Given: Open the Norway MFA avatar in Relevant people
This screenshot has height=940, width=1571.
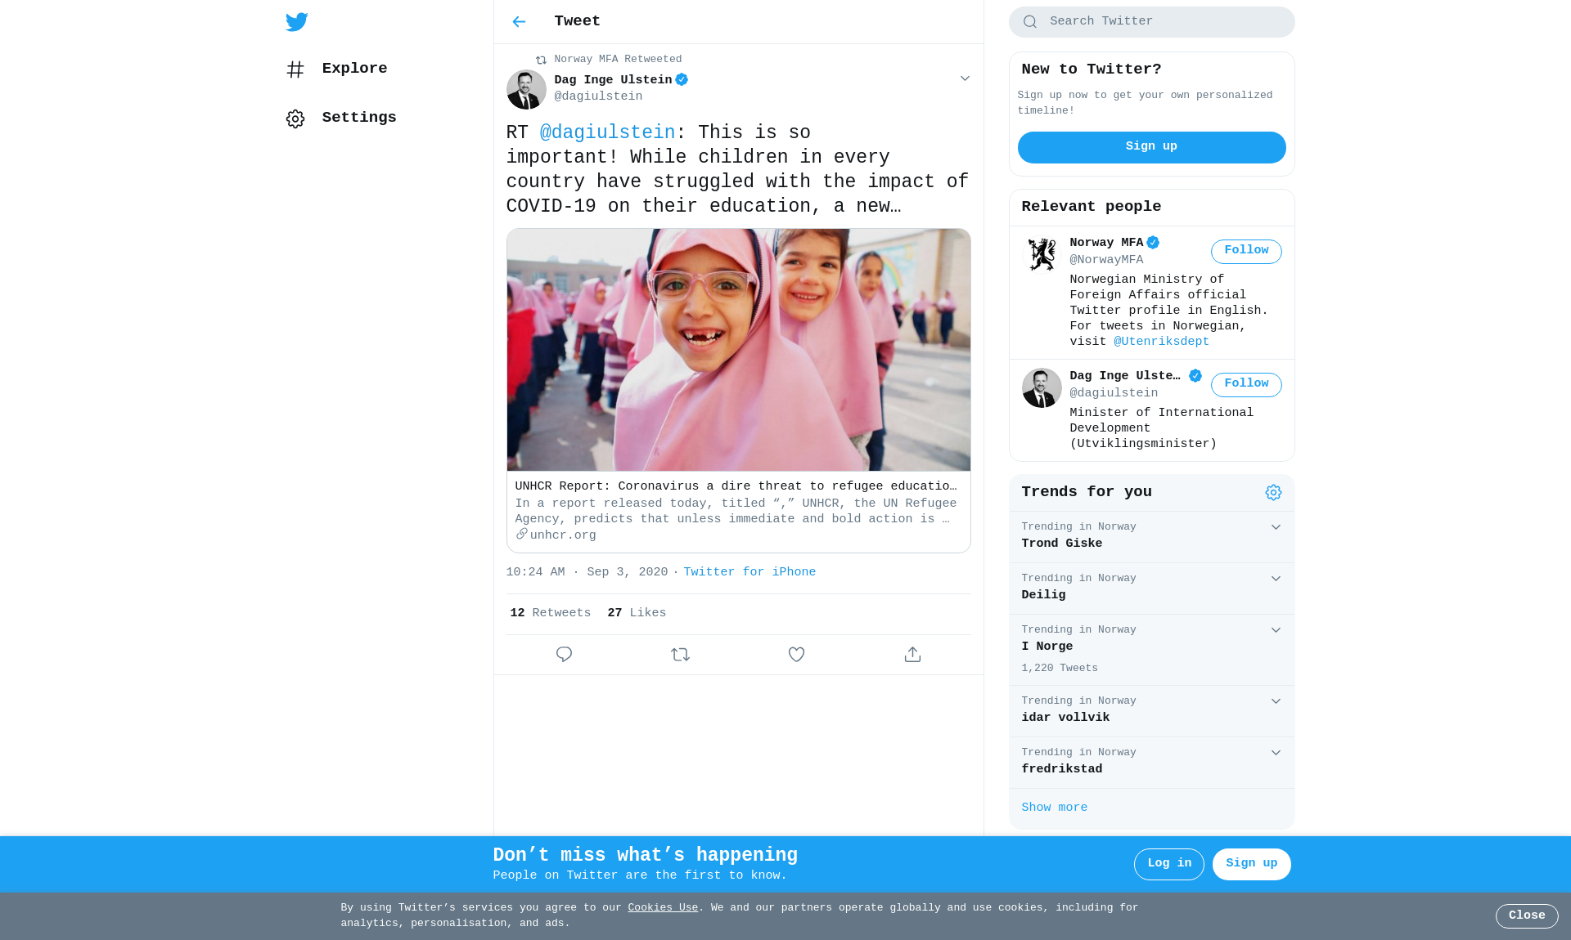Looking at the screenshot, I should 1042,255.
